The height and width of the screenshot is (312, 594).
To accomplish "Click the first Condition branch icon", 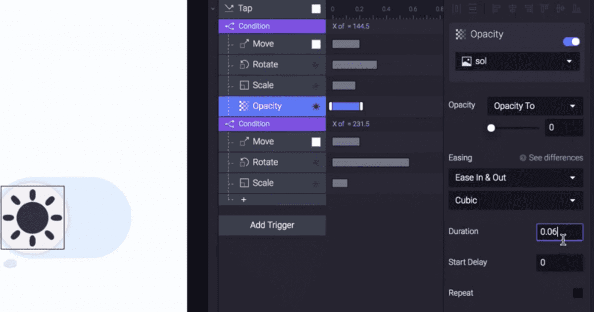I will [230, 26].
